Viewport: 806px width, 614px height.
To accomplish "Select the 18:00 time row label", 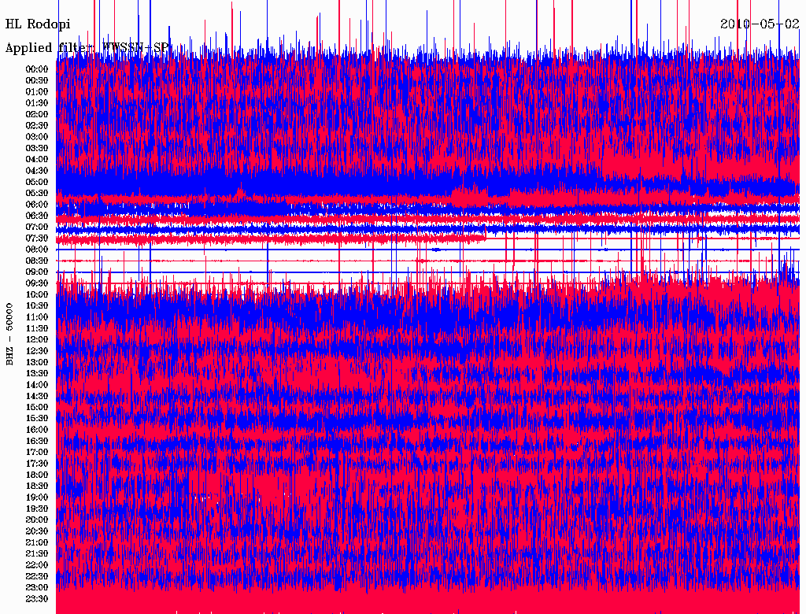I will pos(37,475).
